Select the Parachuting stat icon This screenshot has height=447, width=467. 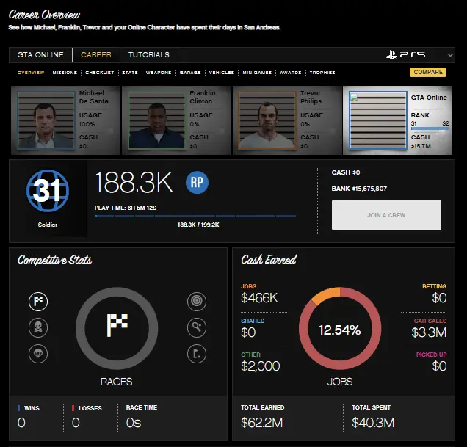[38, 352]
